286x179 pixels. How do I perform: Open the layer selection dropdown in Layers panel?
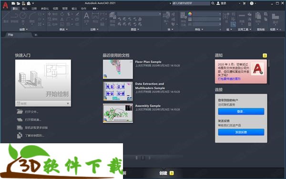click(139, 14)
